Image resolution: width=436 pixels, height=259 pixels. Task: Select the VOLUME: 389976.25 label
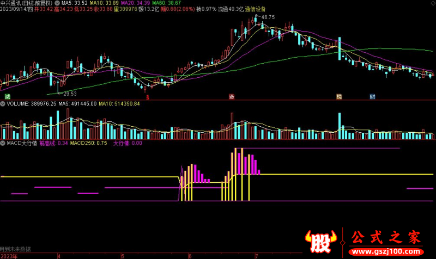point(32,104)
